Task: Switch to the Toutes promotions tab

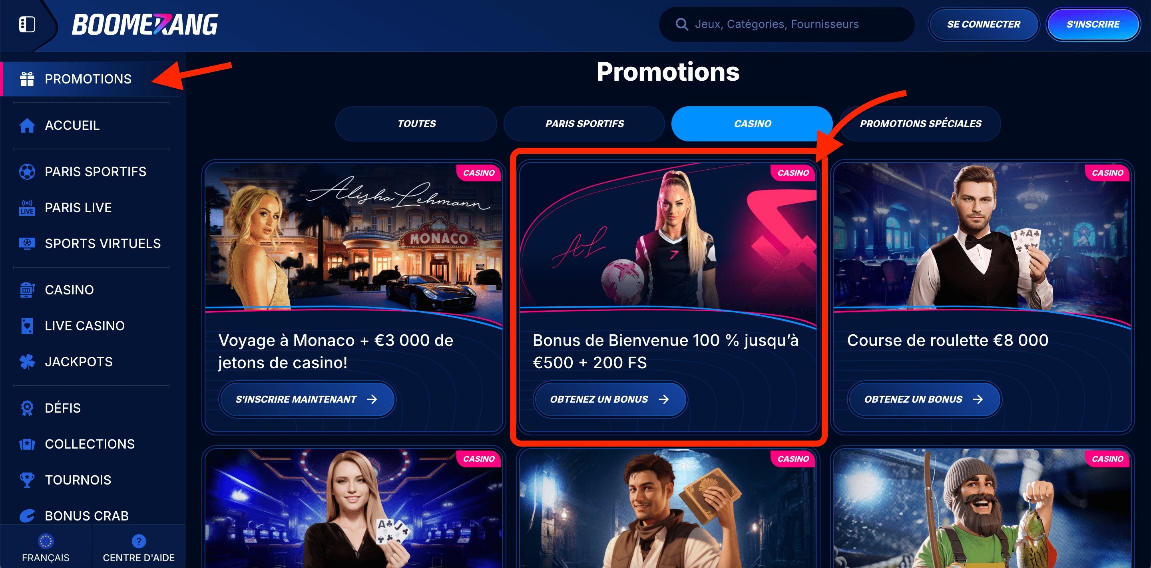Action: (416, 124)
